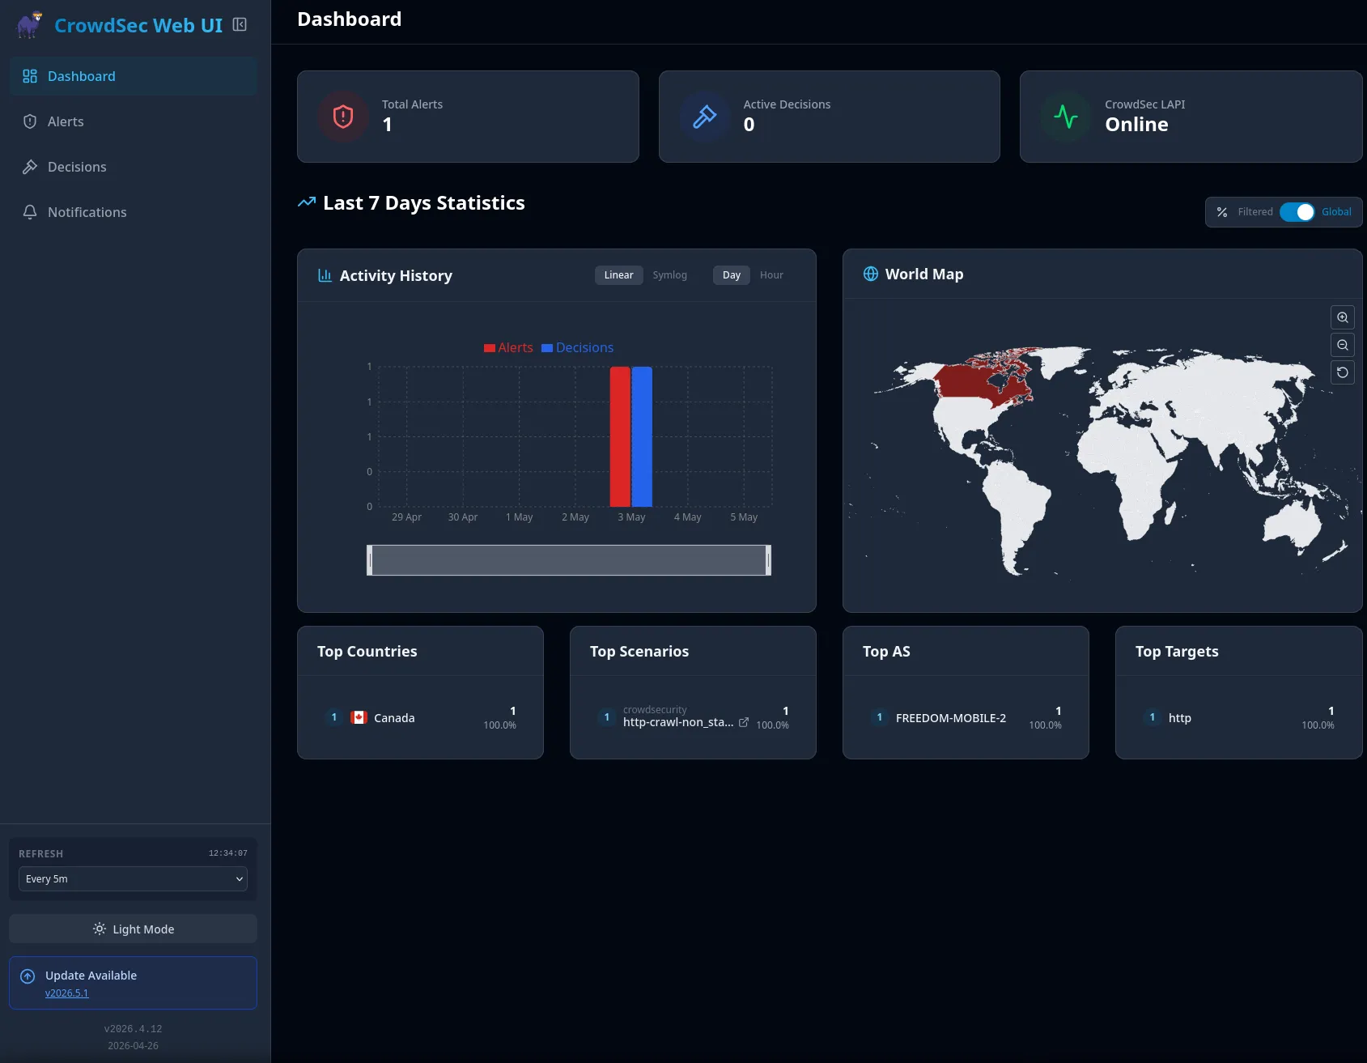Image resolution: width=1367 pixels, height=1063 pixels.
Task: Click the globe icon beside World Map
Action: pos(871,274)
